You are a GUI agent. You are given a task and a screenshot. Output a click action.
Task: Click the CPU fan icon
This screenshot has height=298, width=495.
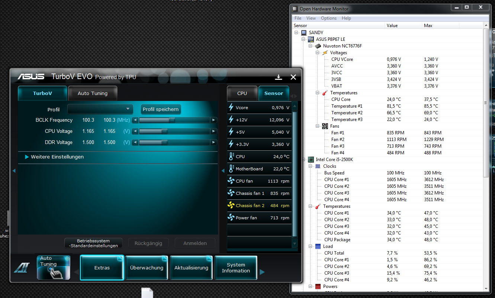[x=231, y=181]
